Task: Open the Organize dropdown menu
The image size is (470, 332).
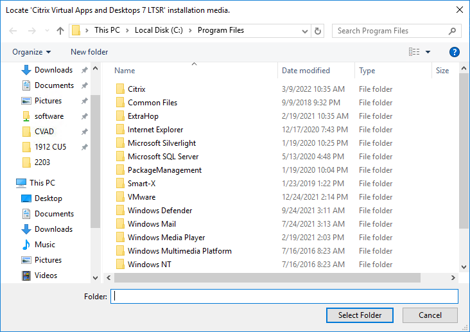Action: click(31, 52)
